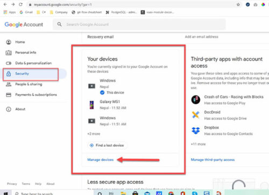Reload the page with refresh icon

click(x=20, y=4)
